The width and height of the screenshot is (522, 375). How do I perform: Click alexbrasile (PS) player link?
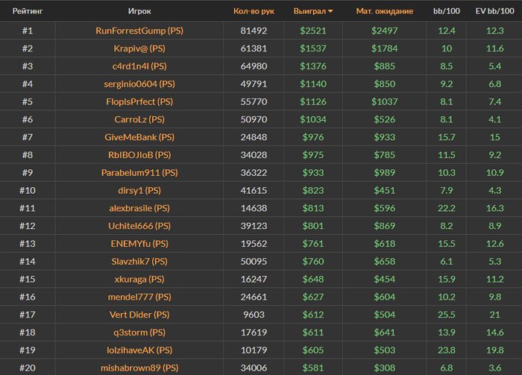pos(139,208)
